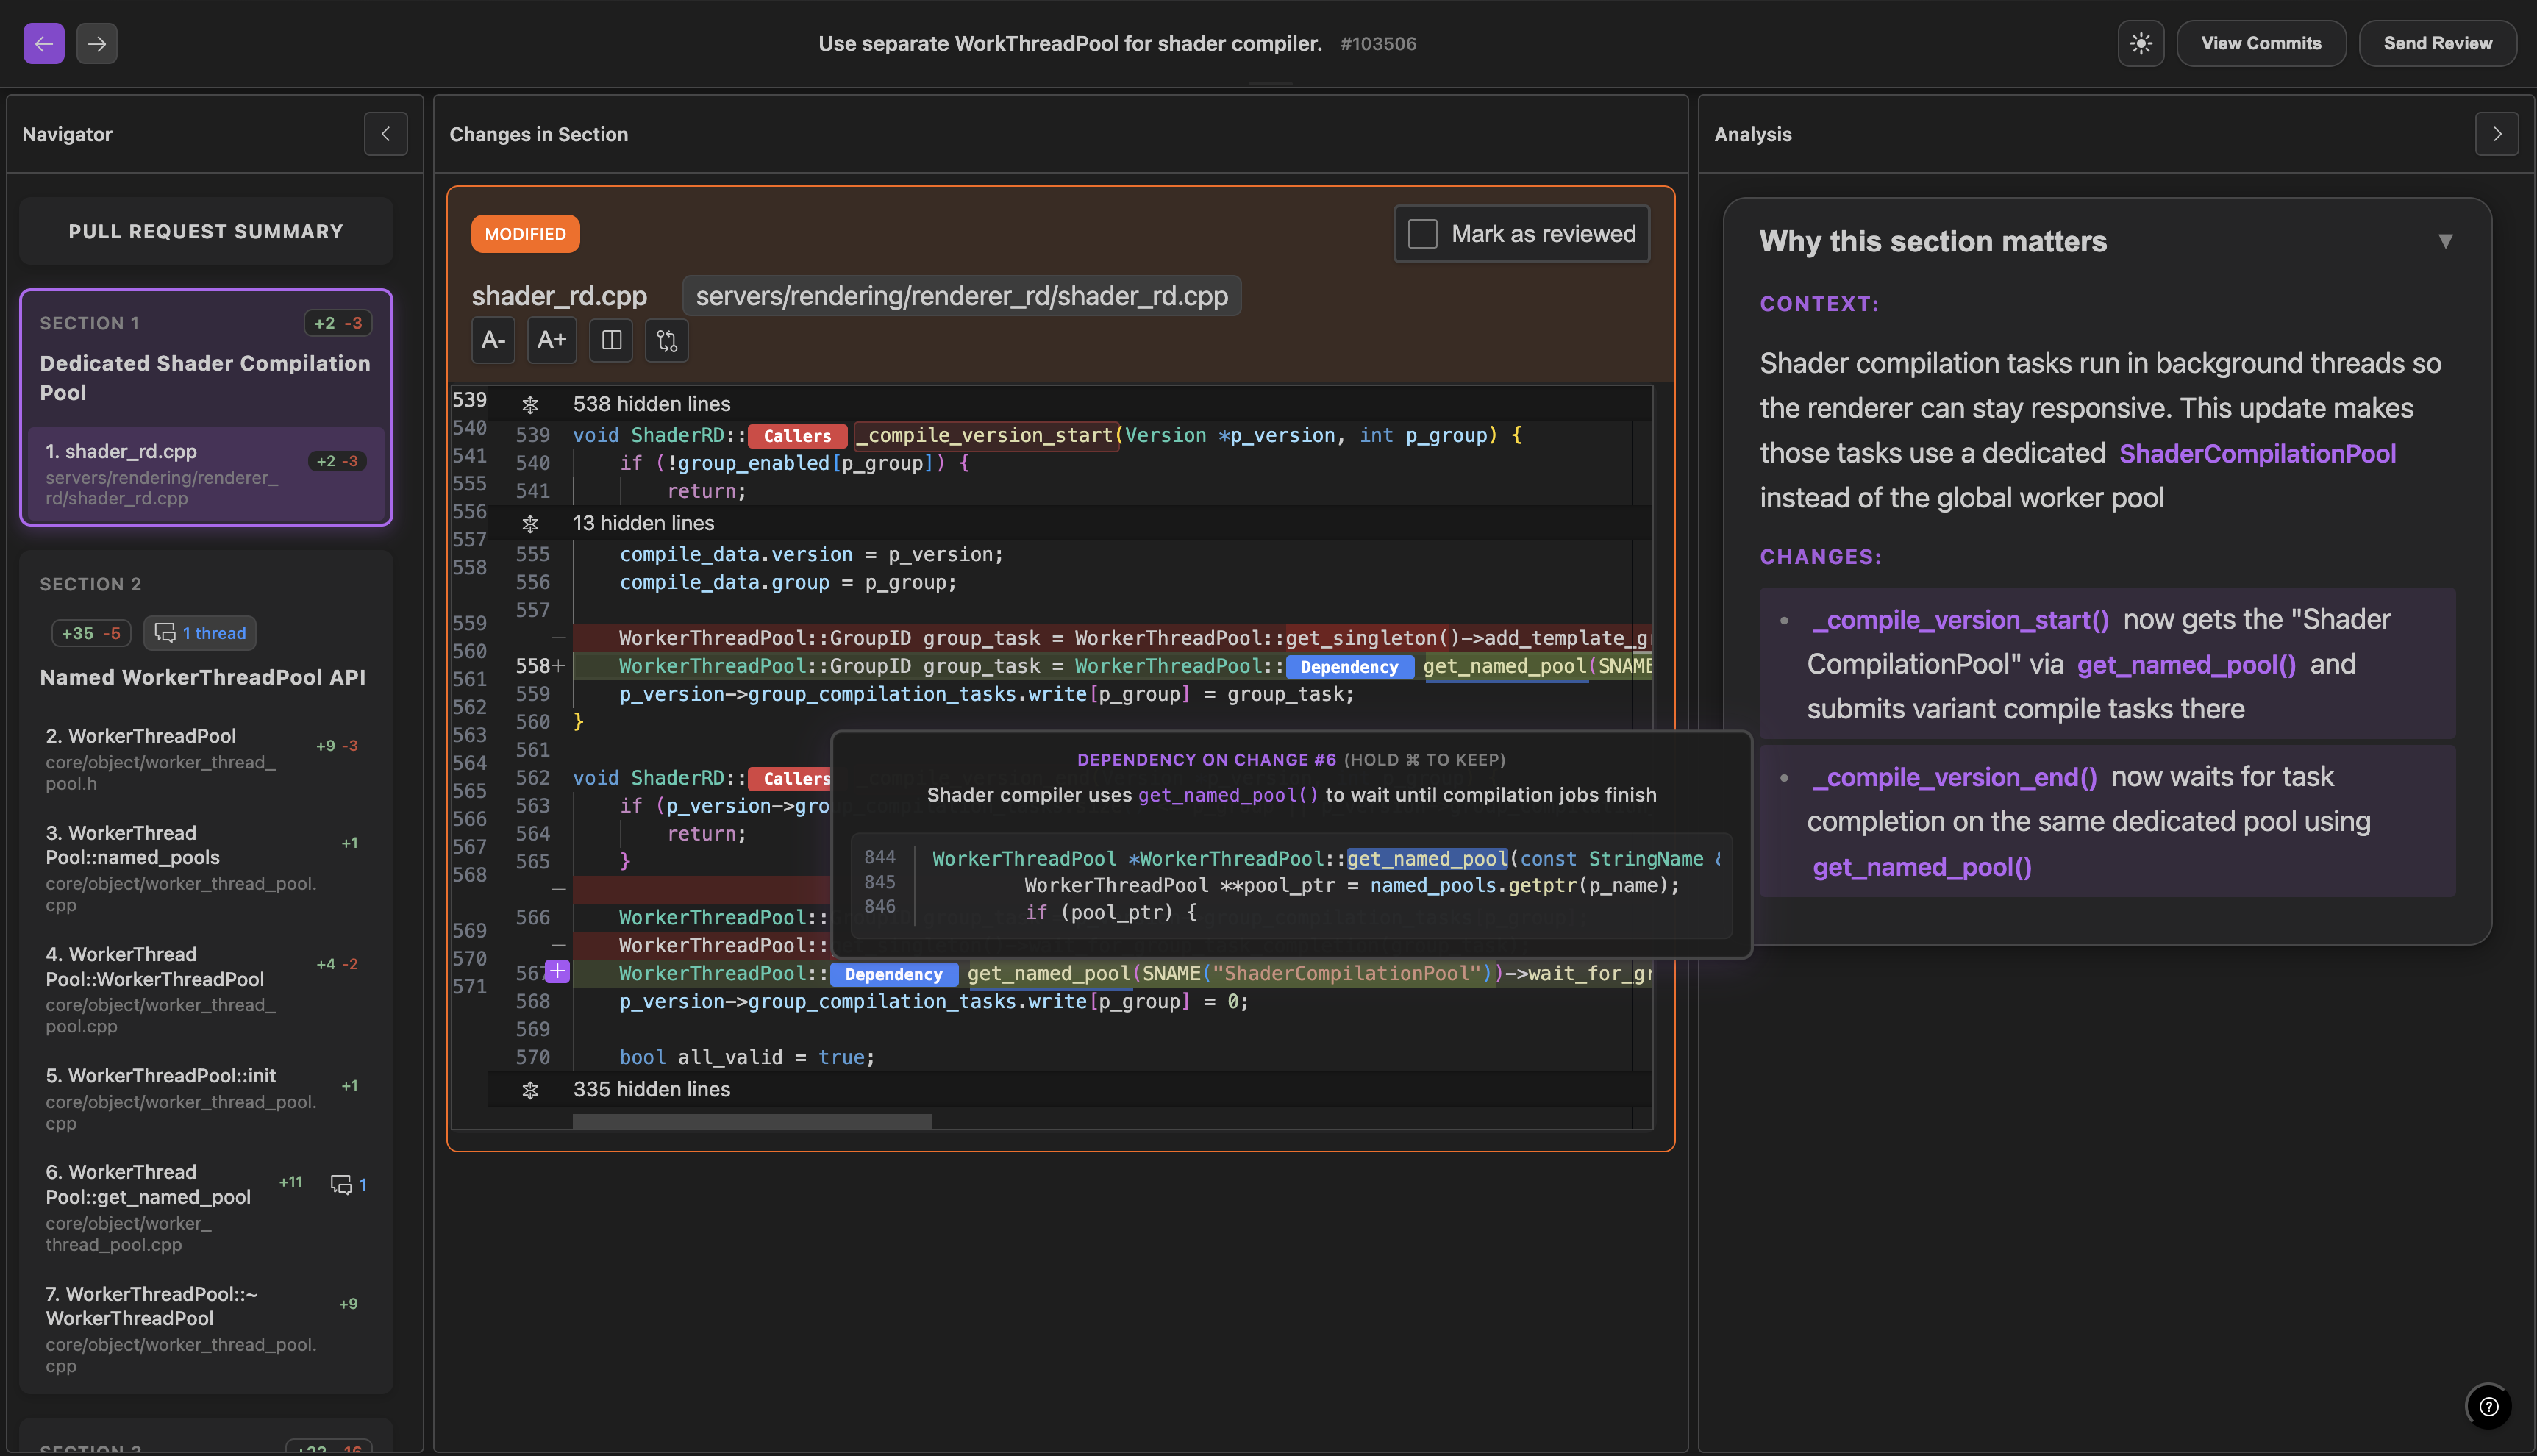Screen dimensions: 2537x1456
Task: Collapse the Analysis panel with chevron
Action: (2496, 134)
